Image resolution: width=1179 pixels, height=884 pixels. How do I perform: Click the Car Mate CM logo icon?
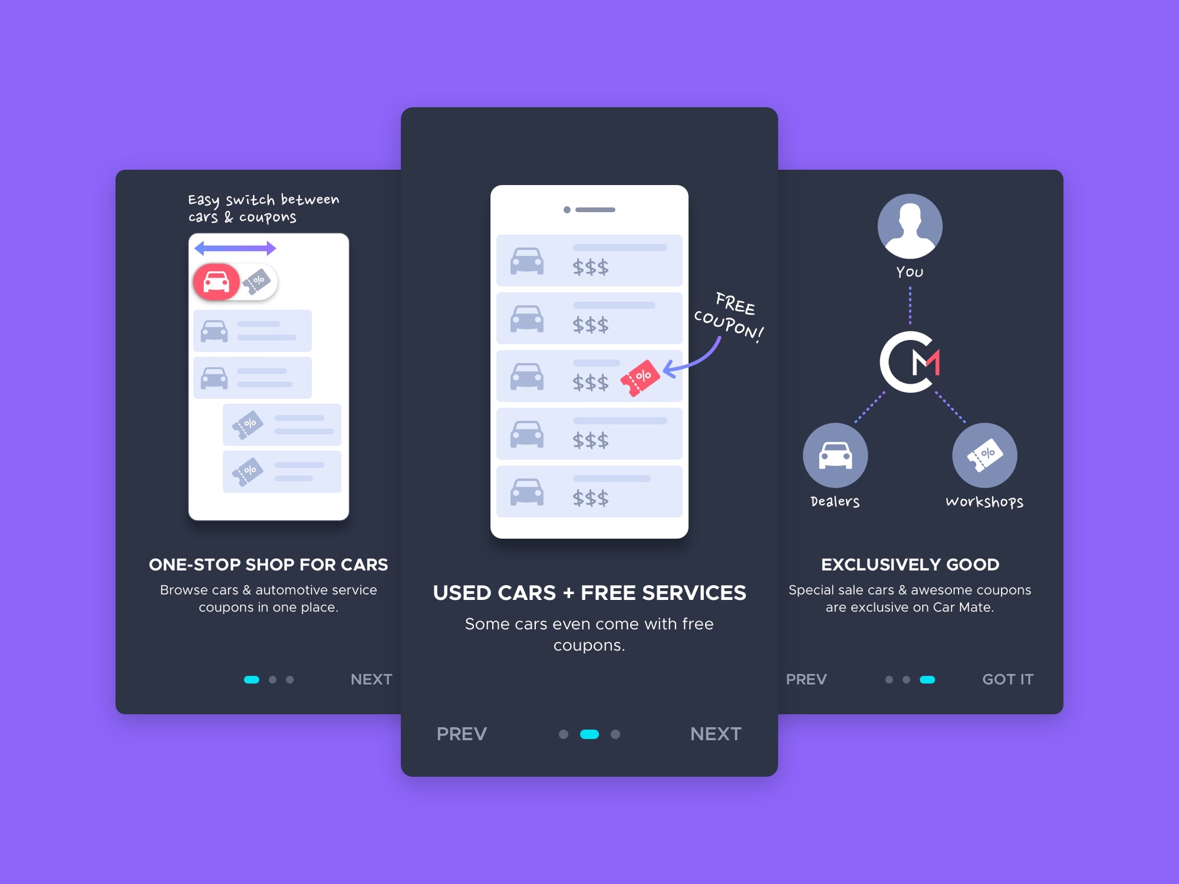click(911, 365)
